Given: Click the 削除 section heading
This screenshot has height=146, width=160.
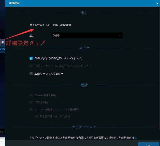Looking at the screenshot, I should click(x=84, y=85).
